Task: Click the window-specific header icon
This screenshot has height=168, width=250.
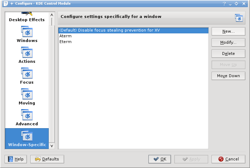Action: (239, 18)
